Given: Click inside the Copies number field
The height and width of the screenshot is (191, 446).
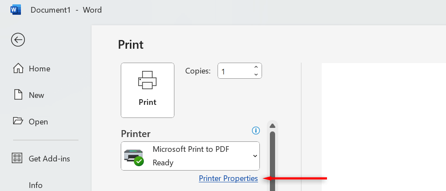Looking at the screenshot, I should click(234, 71).
